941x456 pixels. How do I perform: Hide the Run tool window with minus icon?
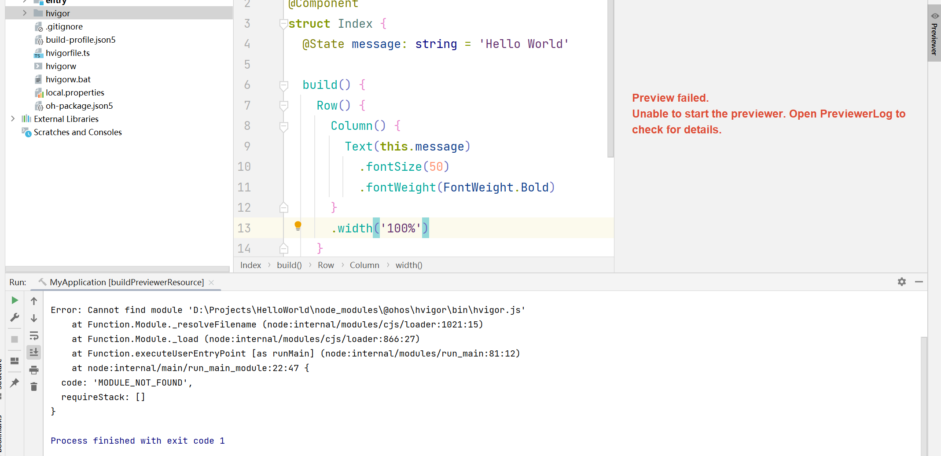click(919, 282)
